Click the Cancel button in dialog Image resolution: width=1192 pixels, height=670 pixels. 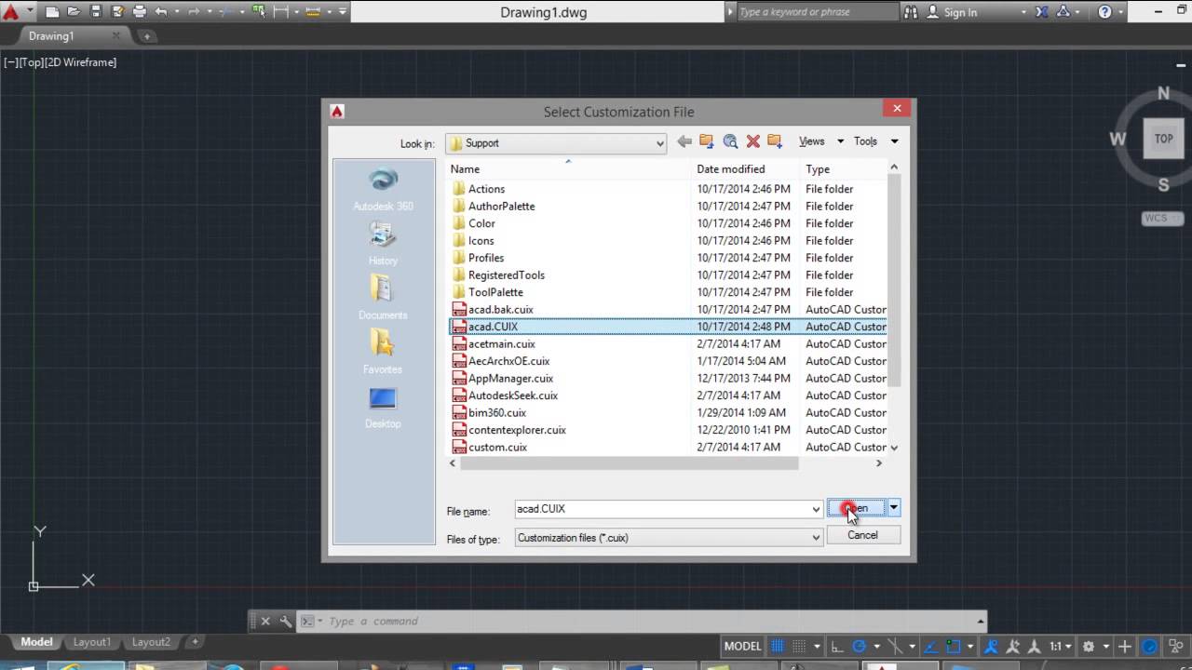(x=862, y=535)
